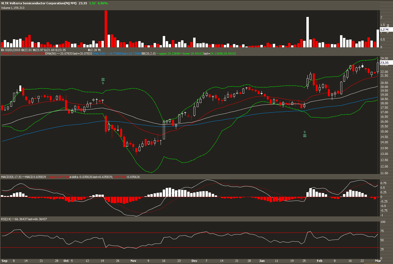Click the Feb label on date axis
393x264 pixels.
point(320,261)
